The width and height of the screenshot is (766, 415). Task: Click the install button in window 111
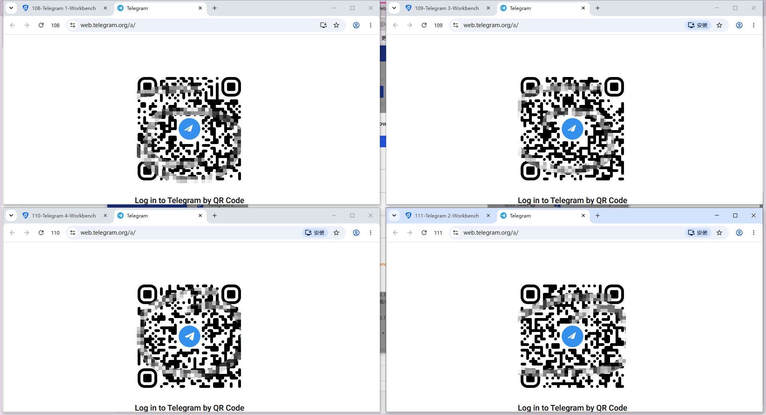pos(698,233)
